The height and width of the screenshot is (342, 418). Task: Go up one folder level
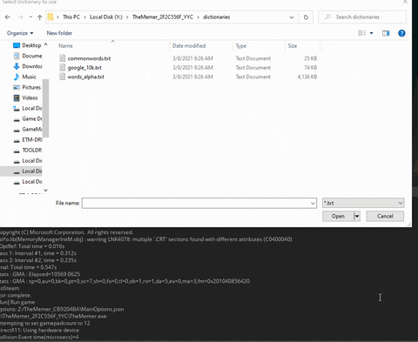click(40, 17)
